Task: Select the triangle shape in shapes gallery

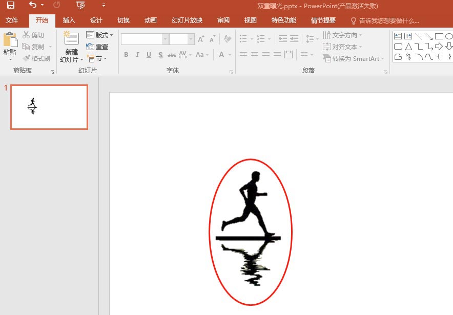Action: tap(408, 47)
